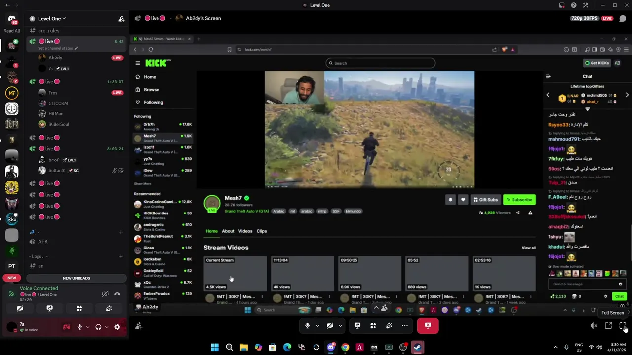Enter Full Screen mode

[x=623, y=326]
